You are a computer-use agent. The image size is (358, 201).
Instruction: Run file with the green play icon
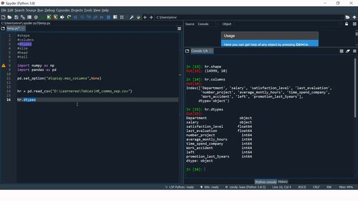(x=43, y=17)
